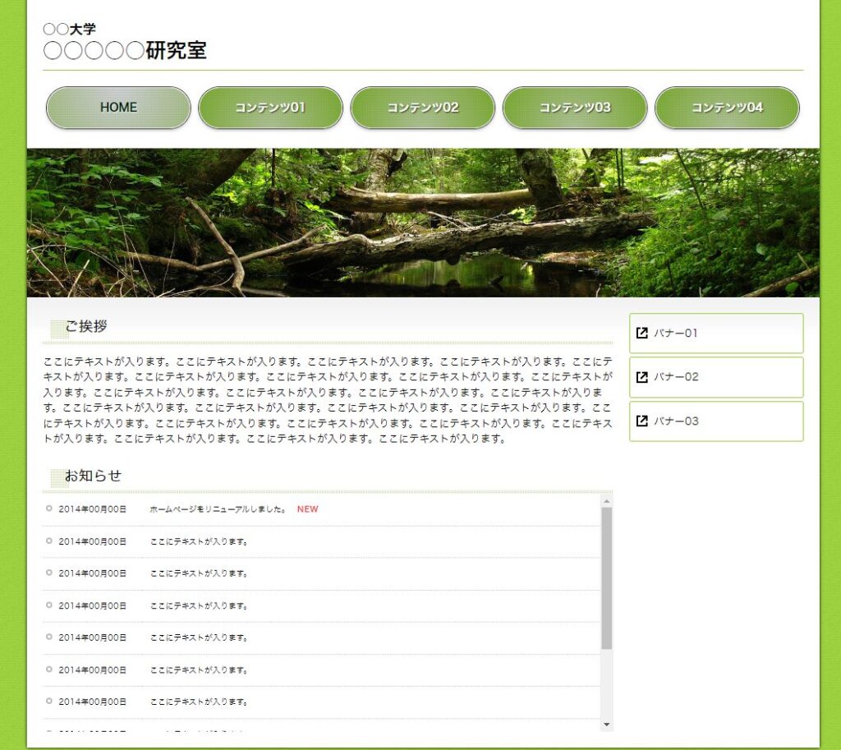Click the forest header image
The width and height of the screenshot is (841, 750).
(423, 223)
